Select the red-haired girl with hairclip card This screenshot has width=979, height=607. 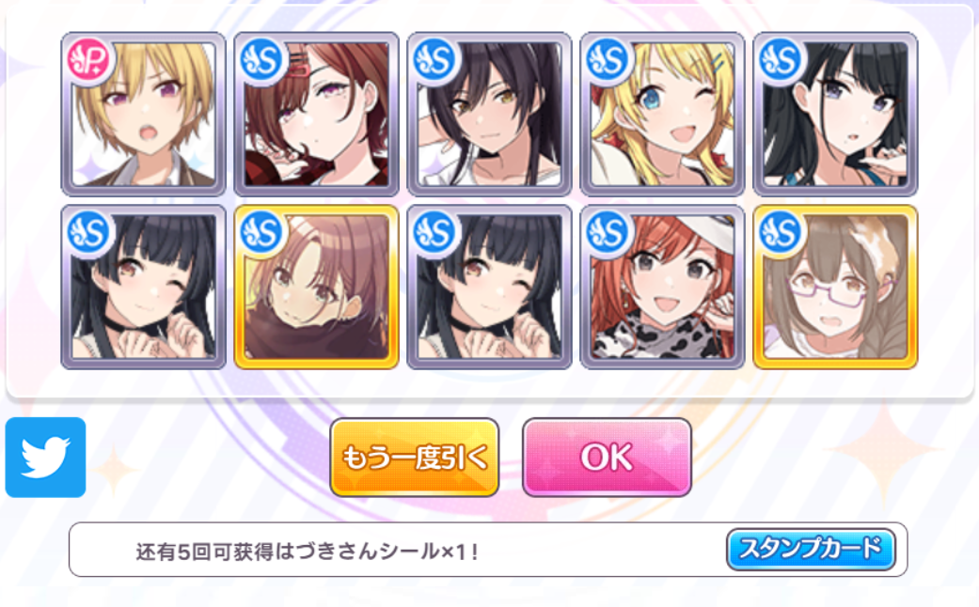coord(317,115)
